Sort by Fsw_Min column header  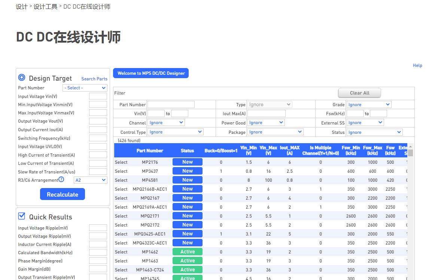pos(351,150)
